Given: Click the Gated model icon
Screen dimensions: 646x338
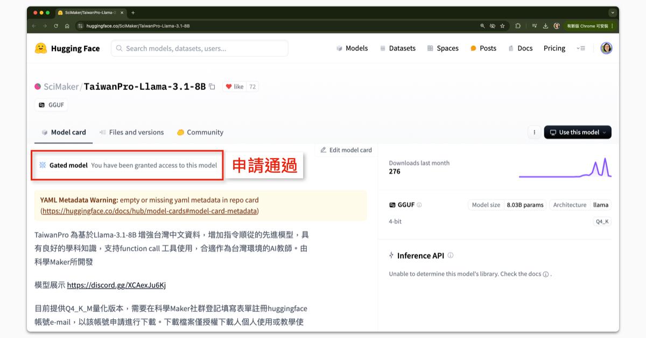Looking at the screenshot, I should click(42, 165).
